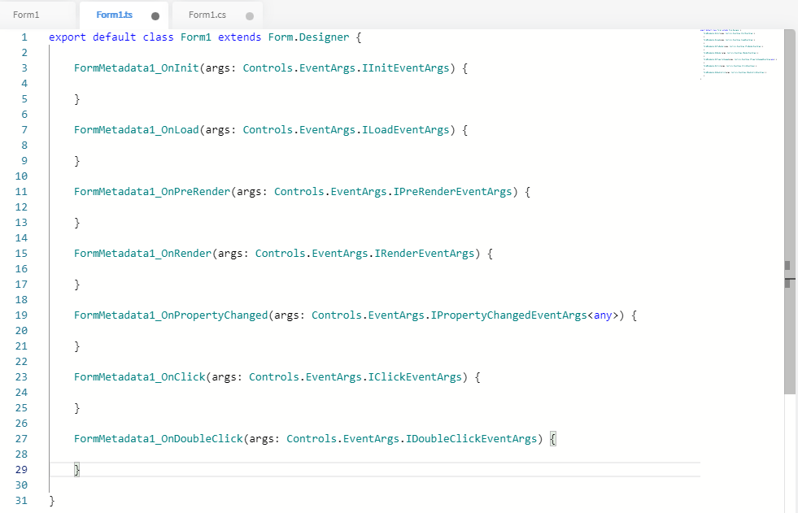Switch to the Form1 designer tab
The height and width of the screenshot is (513, 798).
click(x=26, y=15)
